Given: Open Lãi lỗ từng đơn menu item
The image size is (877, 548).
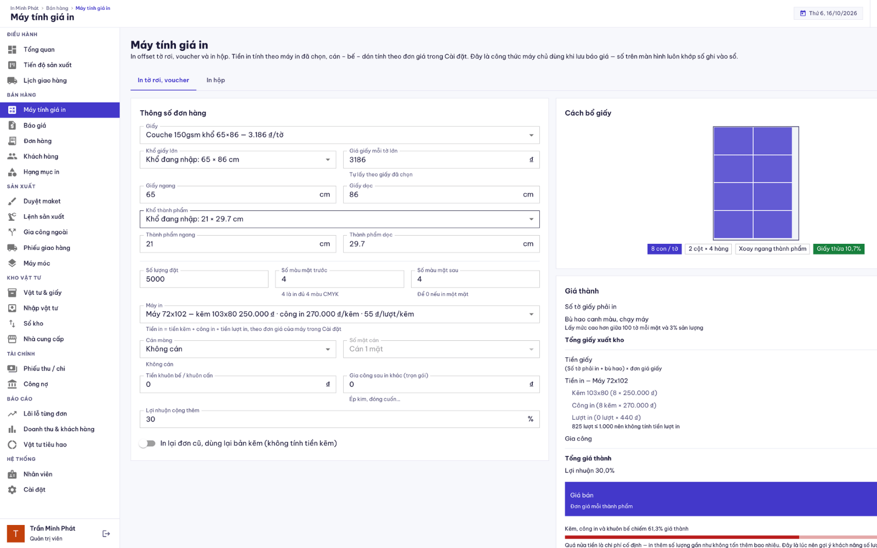Looking at the screenshot, I should 60,414.
